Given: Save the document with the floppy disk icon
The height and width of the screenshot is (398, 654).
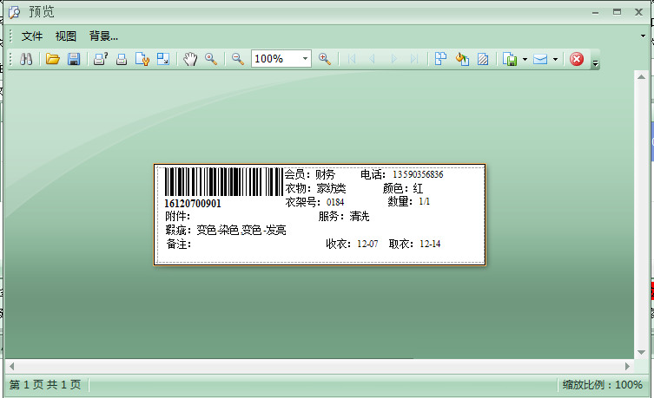Looking at the screenshot, I should pos(74,59).
